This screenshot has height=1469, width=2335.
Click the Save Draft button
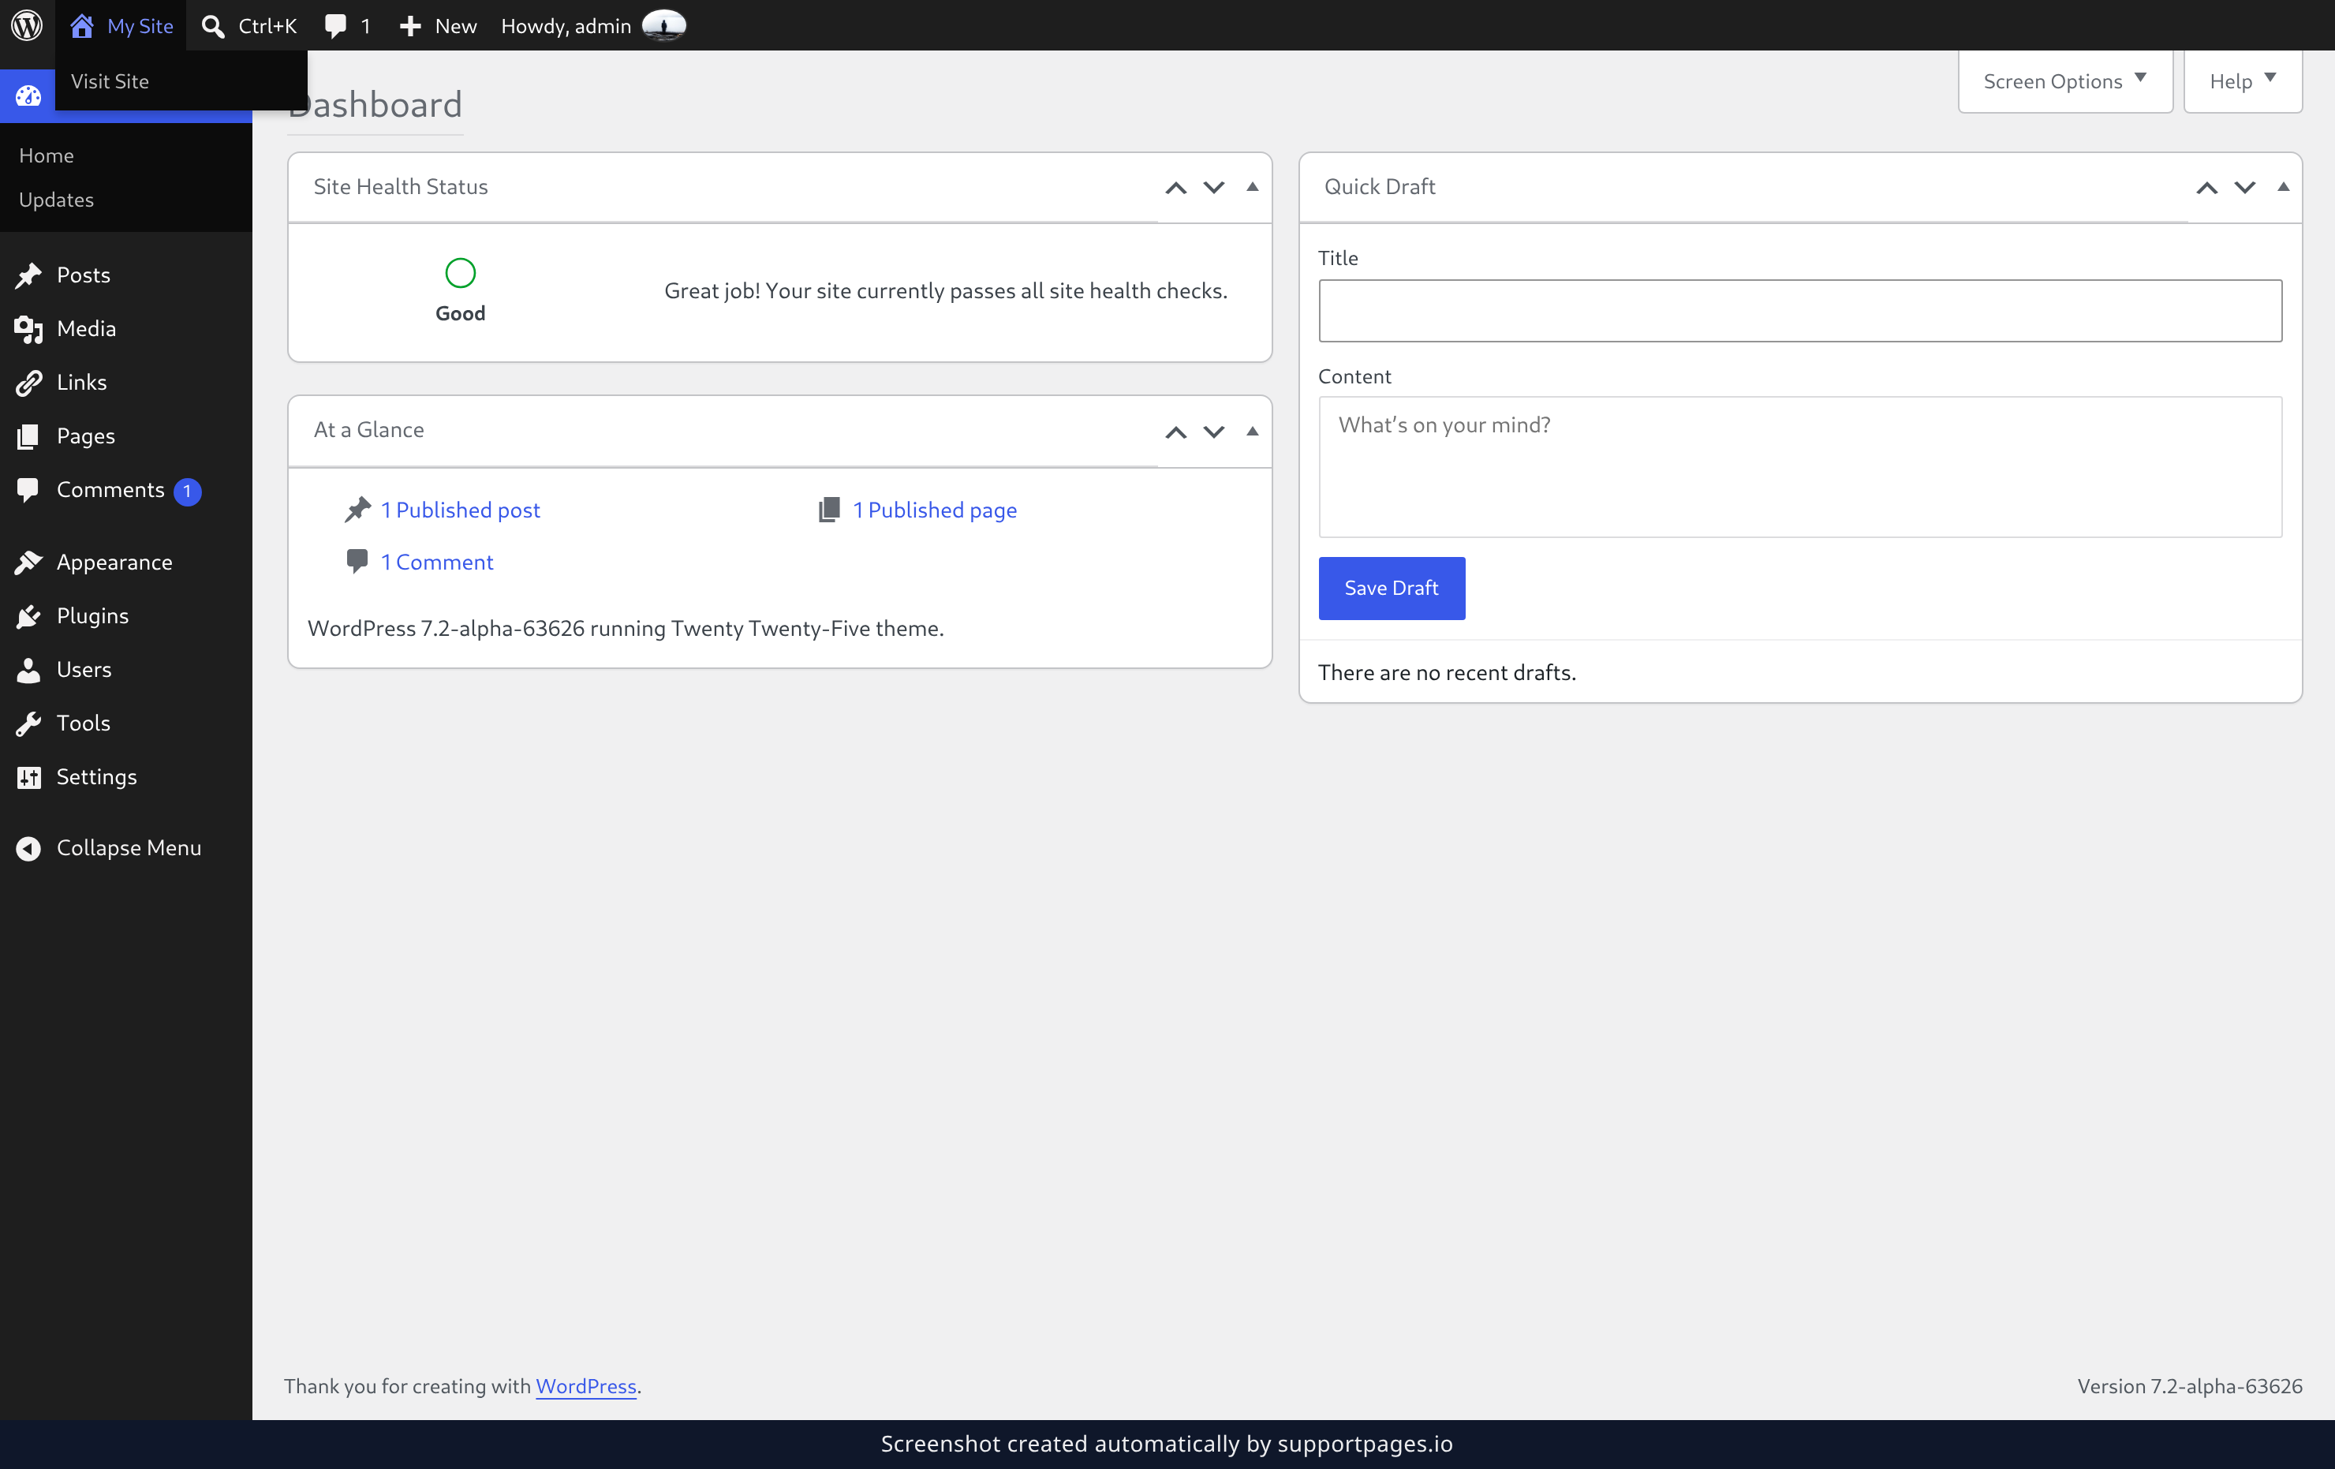click(1392, 588)
